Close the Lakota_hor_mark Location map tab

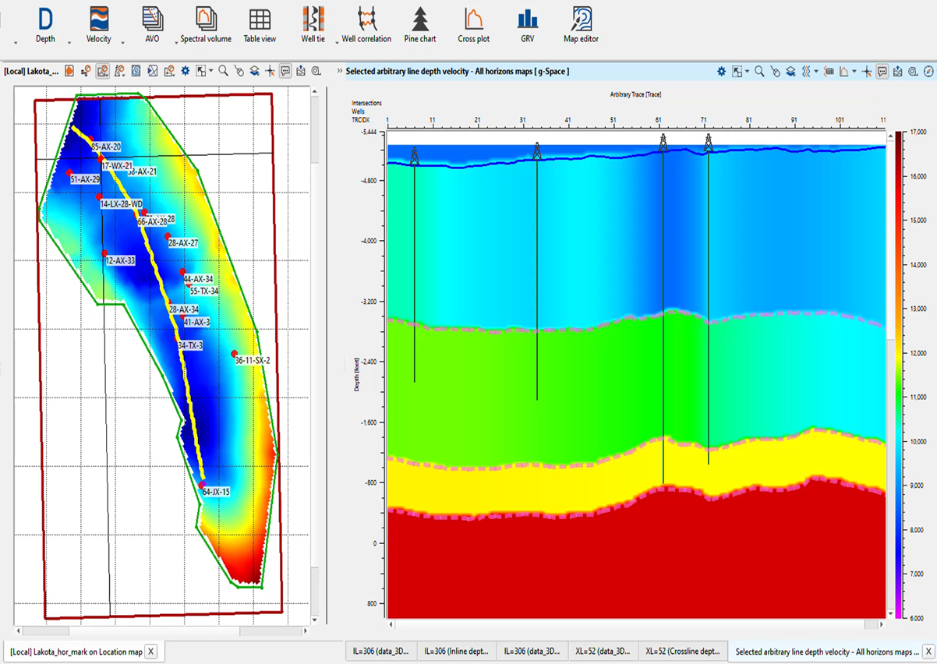click(x=150, y=652)
